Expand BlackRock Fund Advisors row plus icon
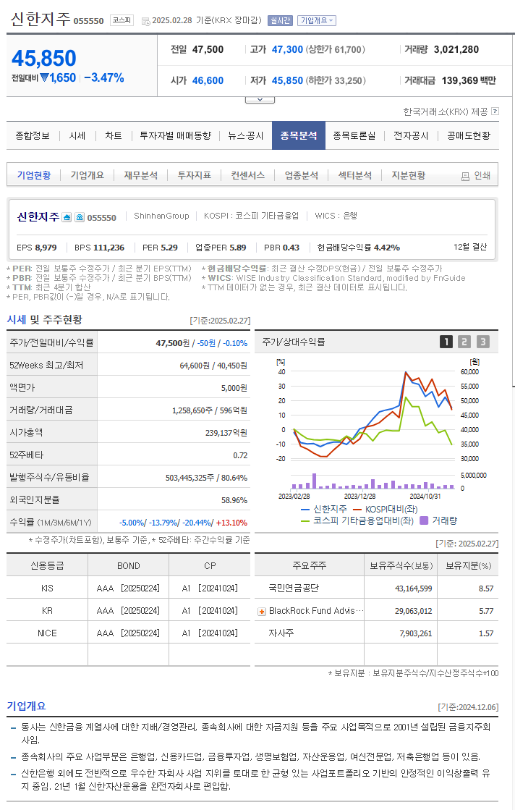 tap(262, 611)
